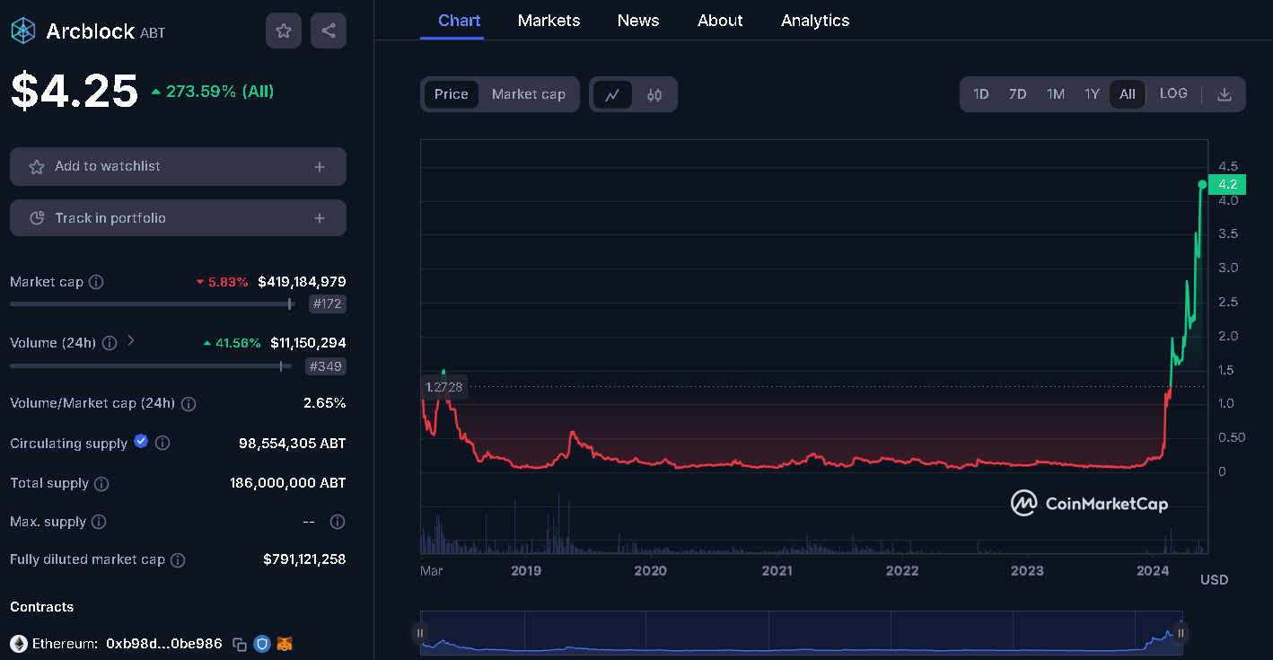The height and width of the screenshot is (660, 1273).
Task: Open Volume (24h) info icon
Action: click(110, 343)
